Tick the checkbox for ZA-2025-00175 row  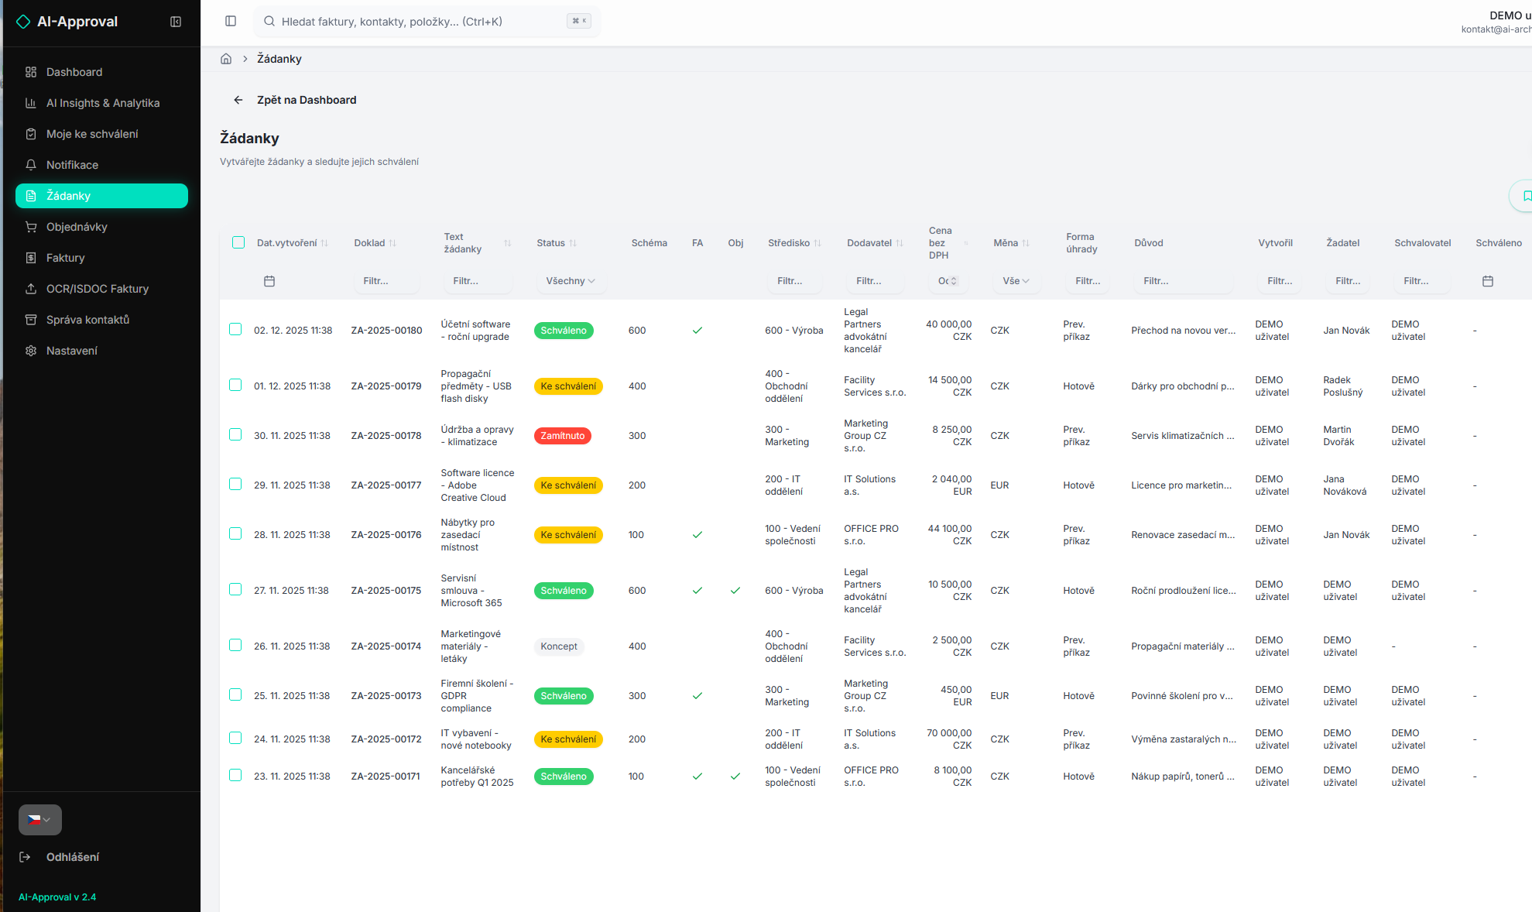tap(235, 589)
